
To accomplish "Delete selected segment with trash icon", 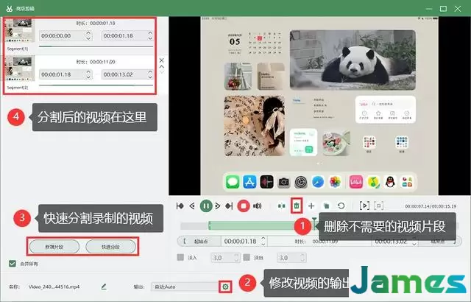I will coord(297,206).
